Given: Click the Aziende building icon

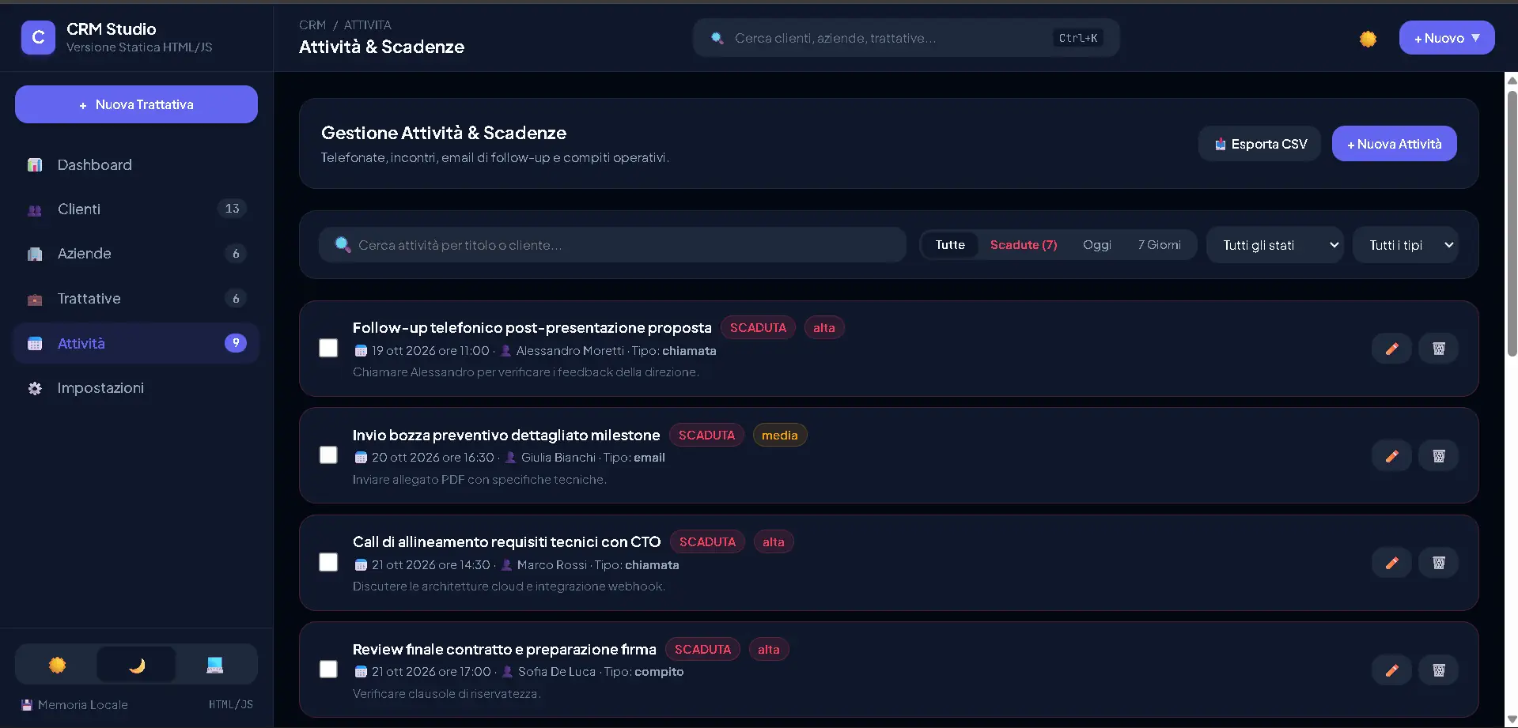Looking at the screenshot, I should 35,254.
